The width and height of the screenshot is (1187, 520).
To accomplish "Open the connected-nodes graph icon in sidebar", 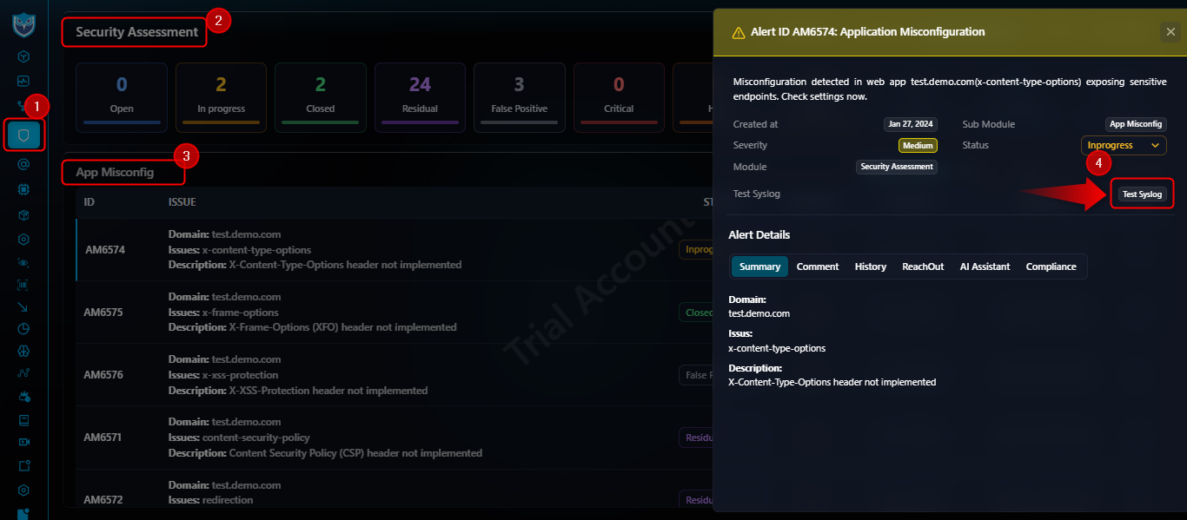I will (23, 374).
